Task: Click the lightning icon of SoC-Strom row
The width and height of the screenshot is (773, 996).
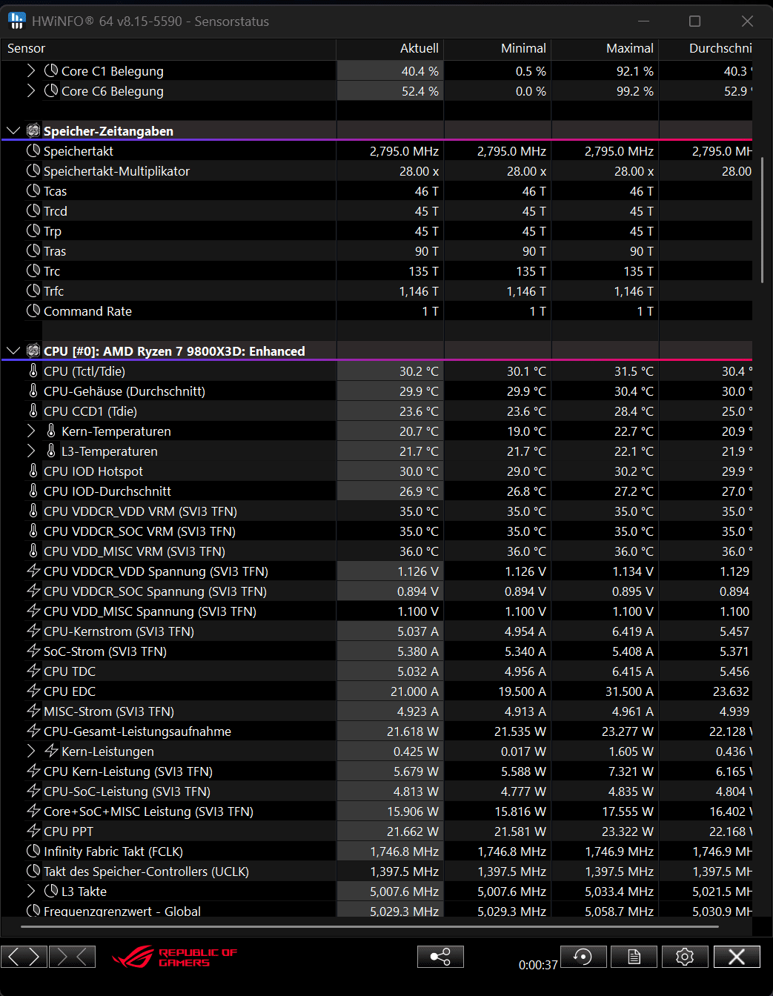Action: tap(33, 651)
